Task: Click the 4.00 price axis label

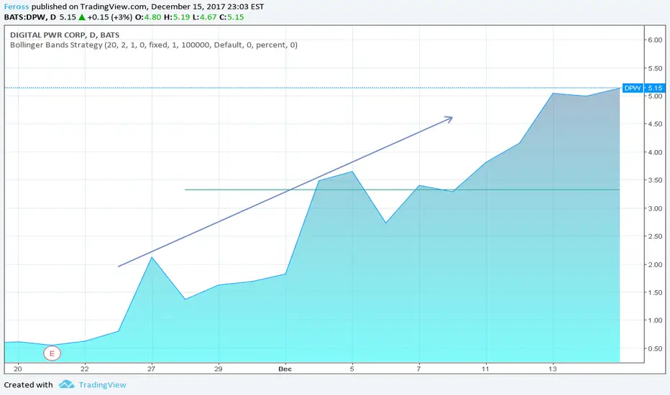Action: [655, 152]
